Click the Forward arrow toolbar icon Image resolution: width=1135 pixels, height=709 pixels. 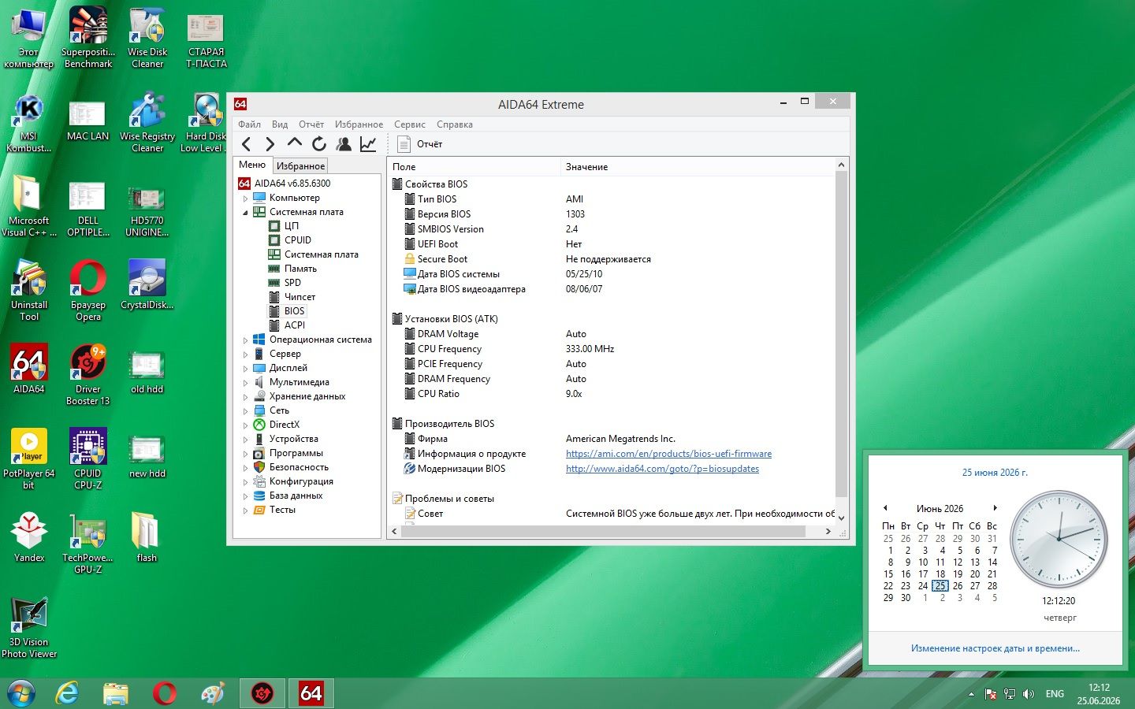tap(270, 143)
